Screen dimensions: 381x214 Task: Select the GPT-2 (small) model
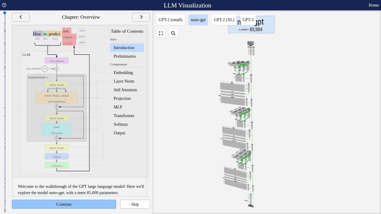tap(170, 20)
